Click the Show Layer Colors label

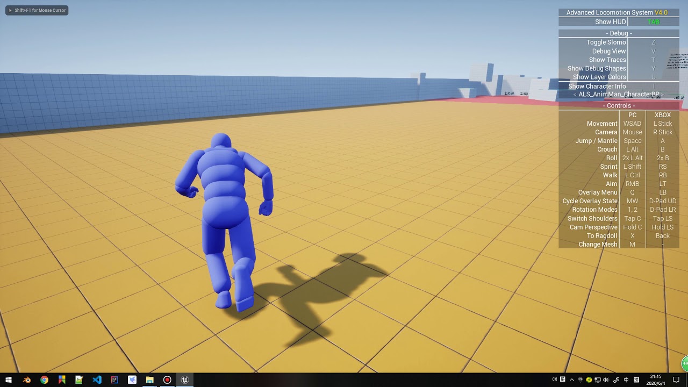(599, 77)
